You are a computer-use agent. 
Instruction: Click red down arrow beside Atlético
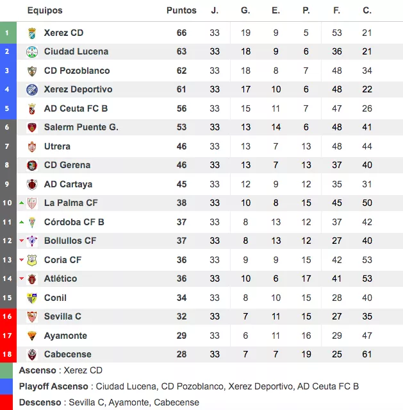[22, 278]
